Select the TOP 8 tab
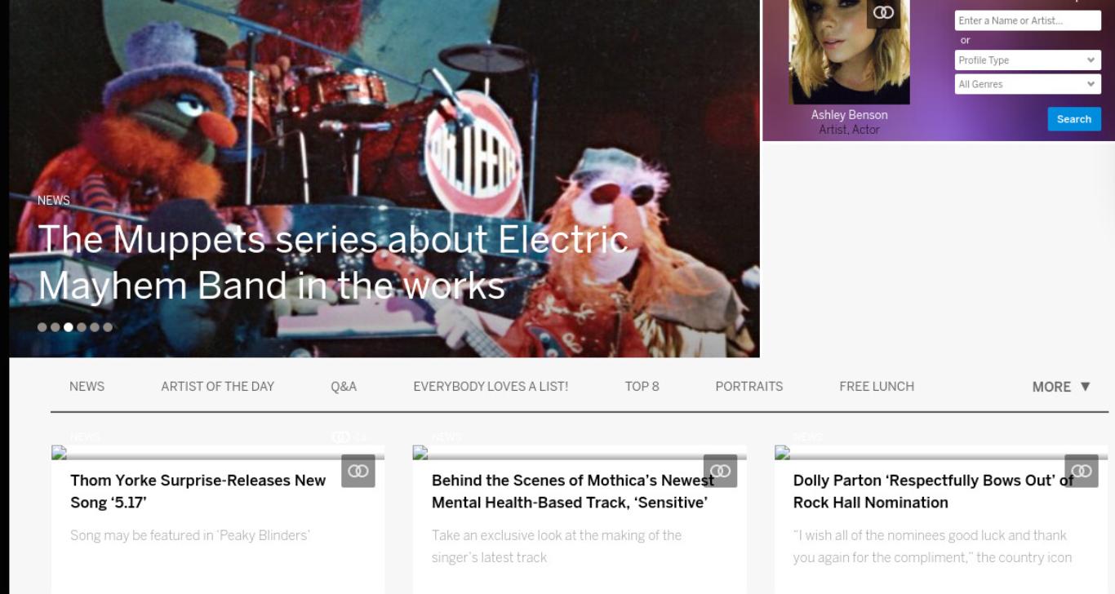Viewport: 1115px width, 594px height. point(642,387)
